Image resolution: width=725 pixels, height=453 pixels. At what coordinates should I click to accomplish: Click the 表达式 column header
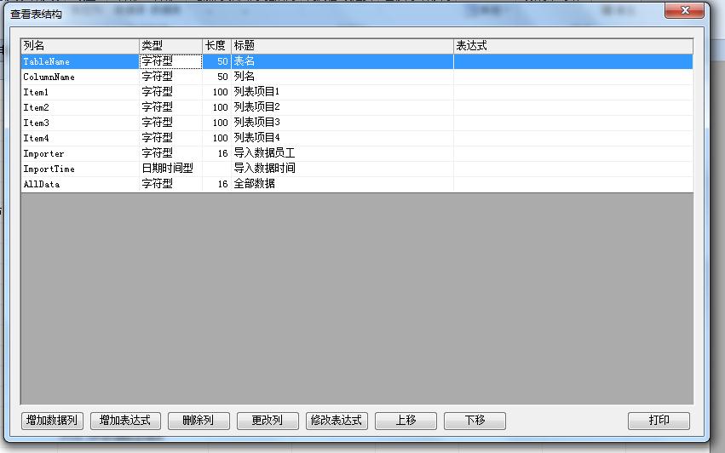click(x=573, y=46)
